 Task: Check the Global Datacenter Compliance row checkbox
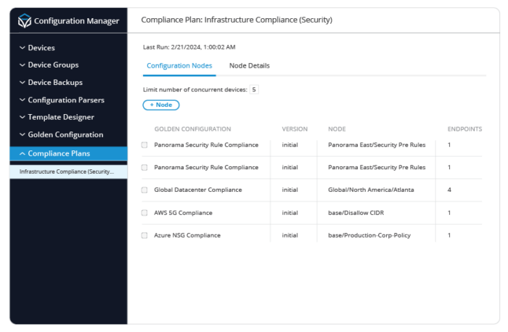tap(144, 190)
